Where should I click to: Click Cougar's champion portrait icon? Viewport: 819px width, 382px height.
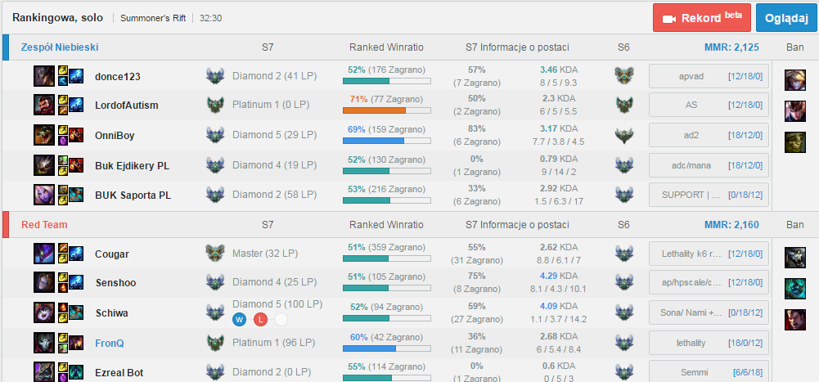tap(44, 254)
